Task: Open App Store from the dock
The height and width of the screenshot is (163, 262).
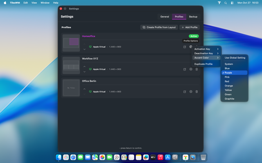Action: 167,157
